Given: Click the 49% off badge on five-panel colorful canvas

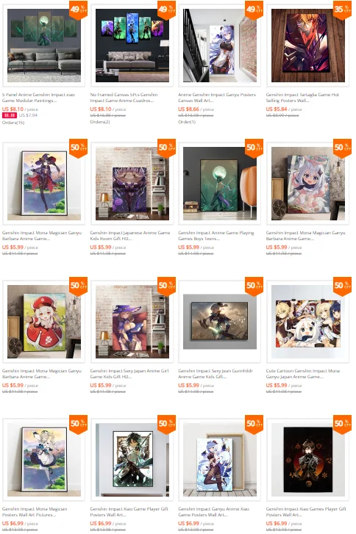Looking at the screenshot, I should (x=166, y=10).
